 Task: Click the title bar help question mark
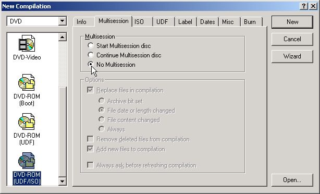tap(304, 6)
